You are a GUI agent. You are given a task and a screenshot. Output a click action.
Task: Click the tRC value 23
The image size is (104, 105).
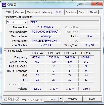[x=37, y=80]
